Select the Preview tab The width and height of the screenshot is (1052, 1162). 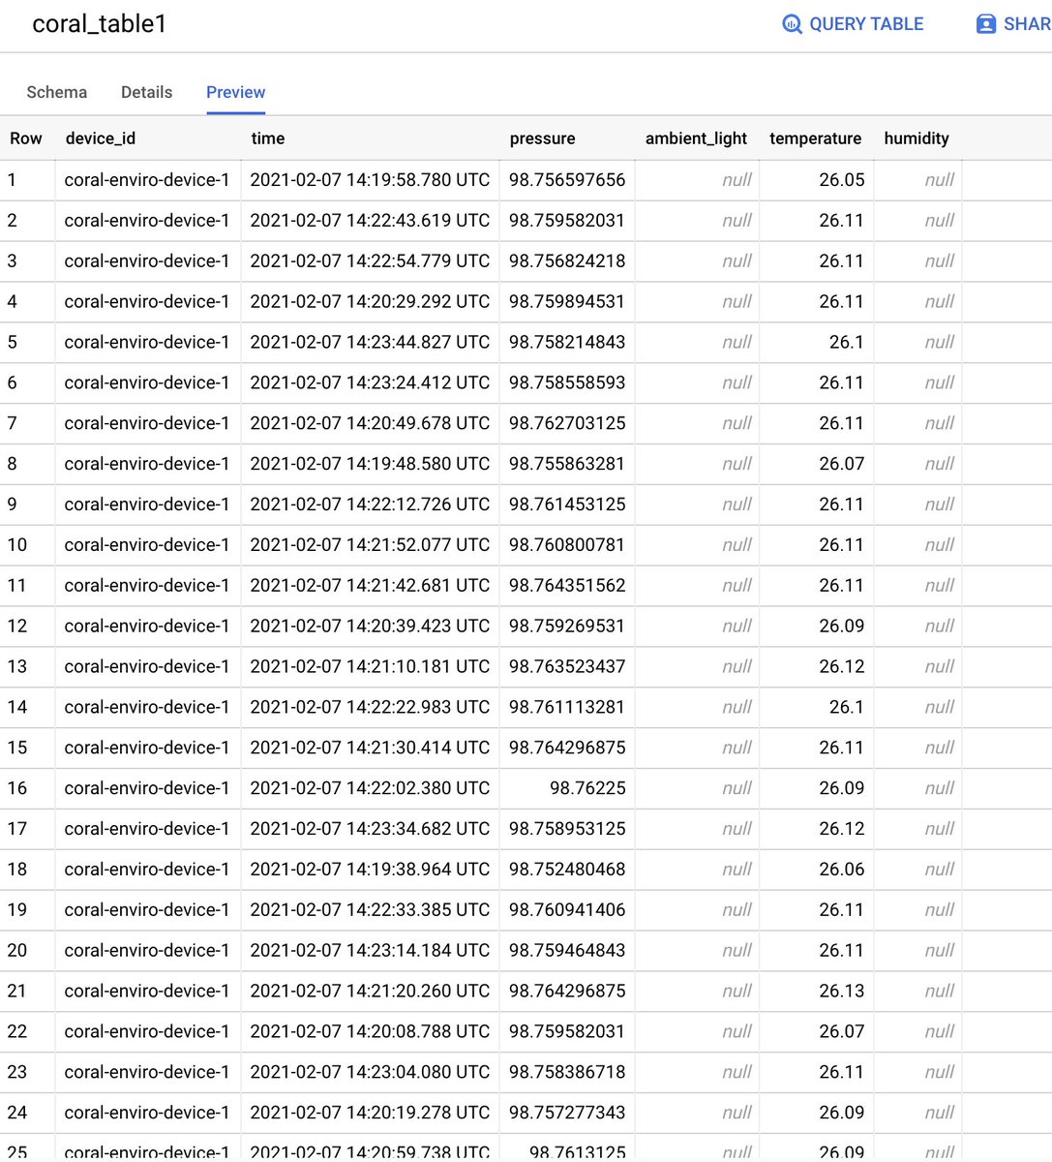(235, 92)
